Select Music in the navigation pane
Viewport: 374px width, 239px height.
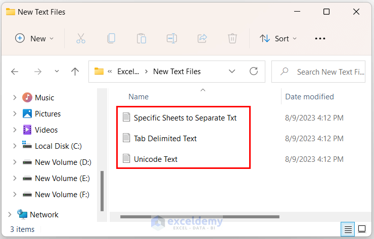coord(44,98)
